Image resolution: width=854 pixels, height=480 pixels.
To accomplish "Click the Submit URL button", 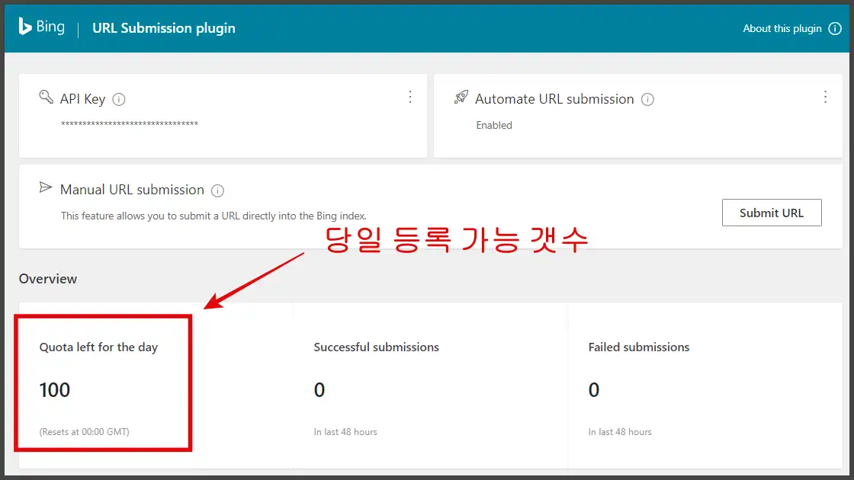I will 771,213.
